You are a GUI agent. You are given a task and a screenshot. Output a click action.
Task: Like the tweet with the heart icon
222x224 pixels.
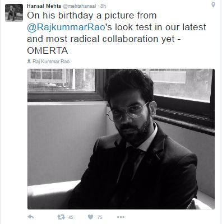90,217
